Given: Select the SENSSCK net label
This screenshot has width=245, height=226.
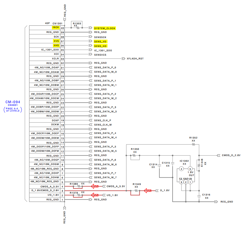Looking at the screenshot, I should 100,37.
